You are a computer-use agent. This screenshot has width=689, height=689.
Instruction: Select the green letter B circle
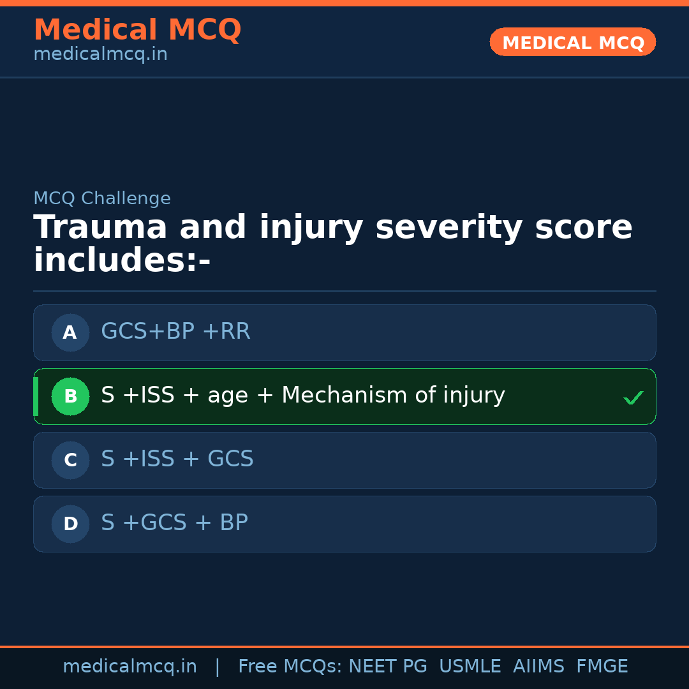[70, 396]
